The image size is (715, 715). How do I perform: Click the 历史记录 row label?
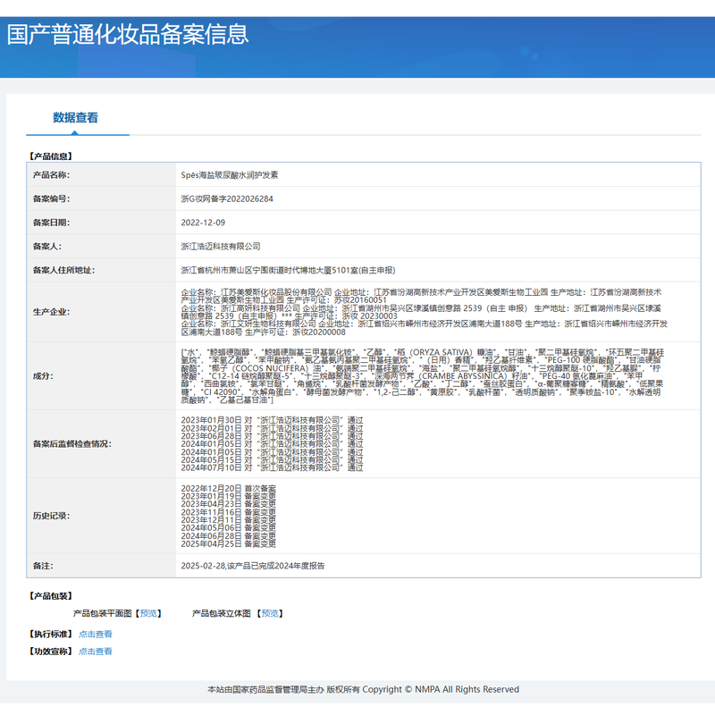51,516
